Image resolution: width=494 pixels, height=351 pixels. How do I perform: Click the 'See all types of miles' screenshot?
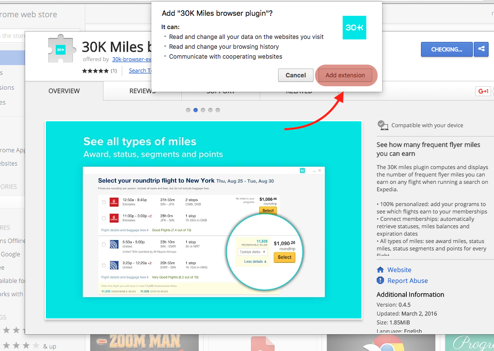coord(204,220)
